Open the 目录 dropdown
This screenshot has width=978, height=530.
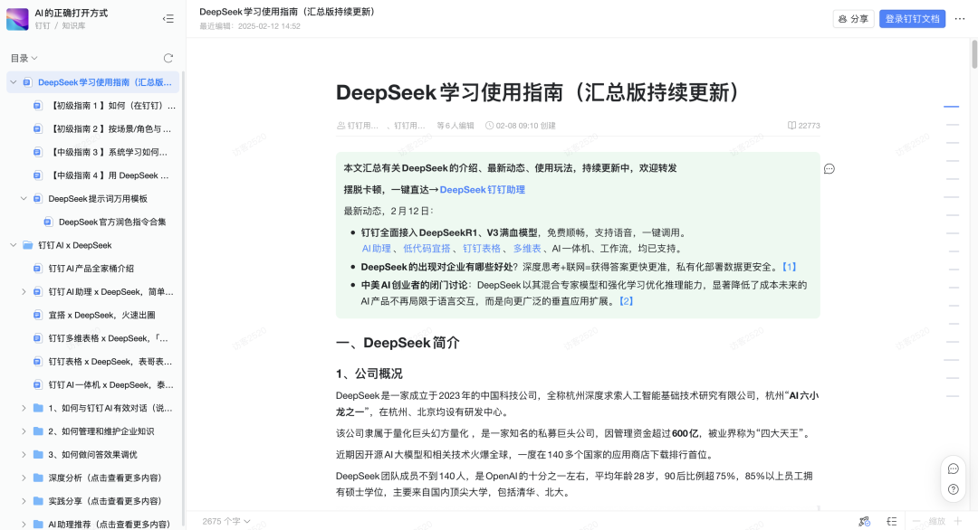[24, 58]
